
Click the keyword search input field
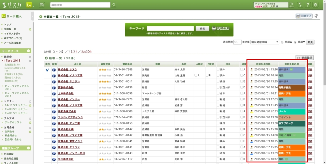point(170,29)
